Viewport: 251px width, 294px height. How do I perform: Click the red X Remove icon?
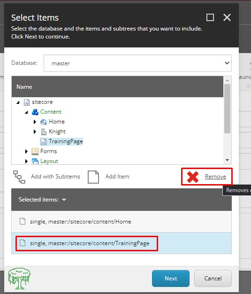193,177
